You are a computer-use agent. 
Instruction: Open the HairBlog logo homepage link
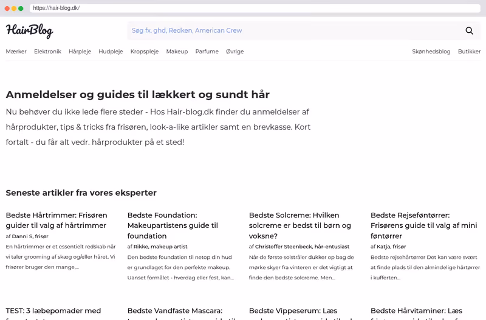click(29, 31)
